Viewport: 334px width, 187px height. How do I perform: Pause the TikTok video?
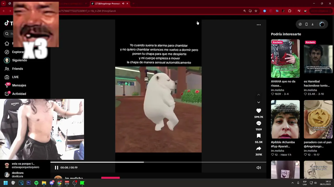pyautogui.click(x=56, y=168)
